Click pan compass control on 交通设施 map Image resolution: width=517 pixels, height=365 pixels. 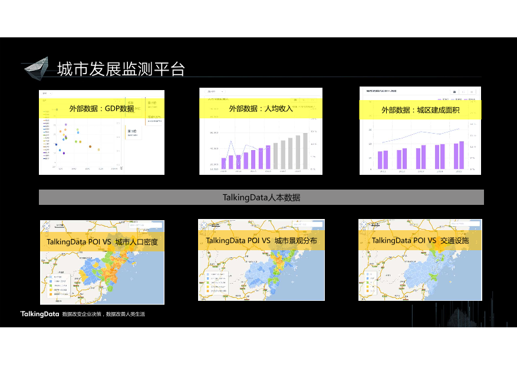(364, 224)
